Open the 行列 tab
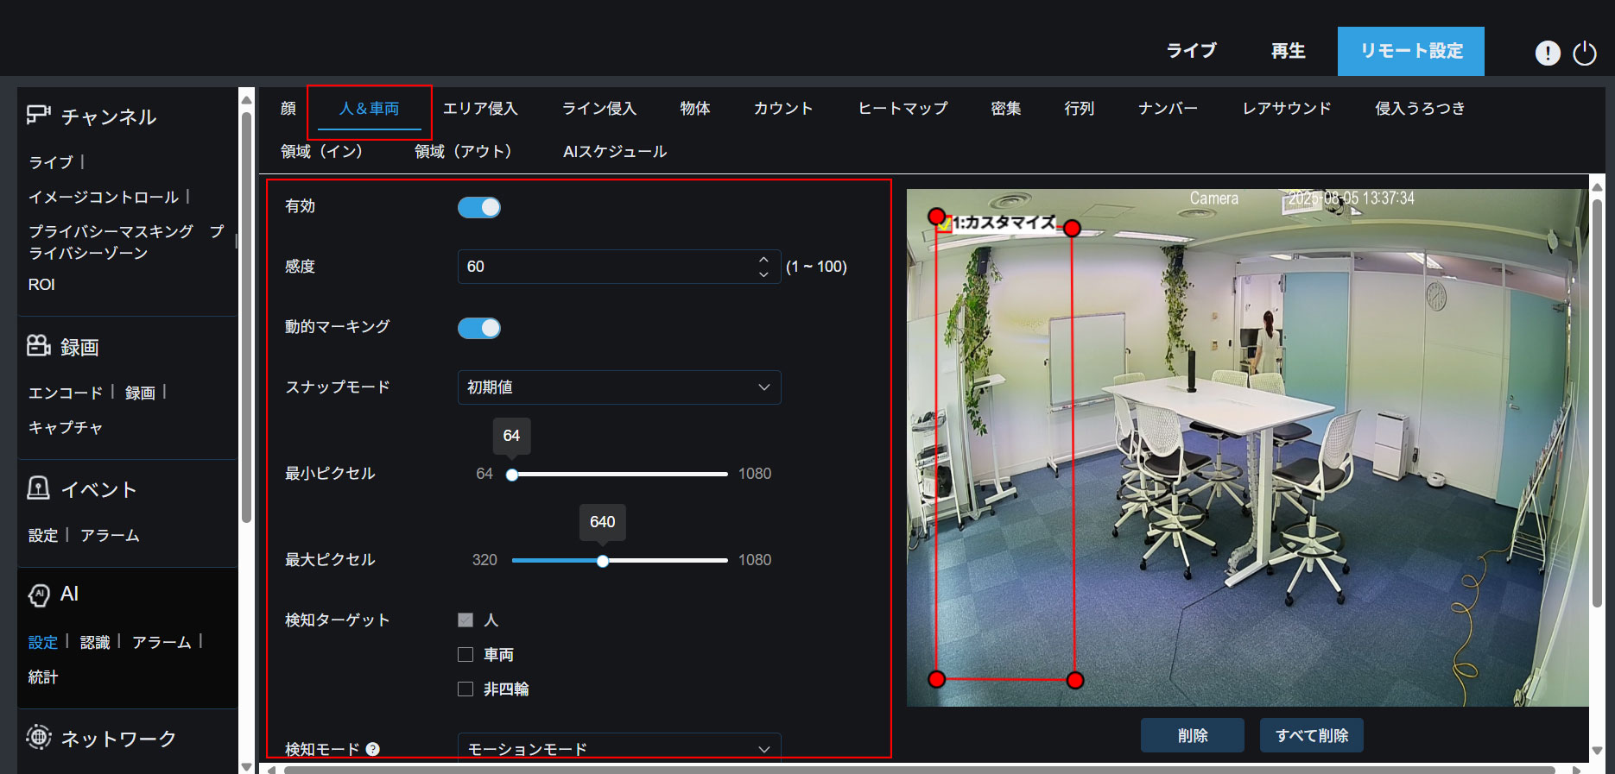This screenshot has width=1615, height=774. click(x=1080, y=108)
